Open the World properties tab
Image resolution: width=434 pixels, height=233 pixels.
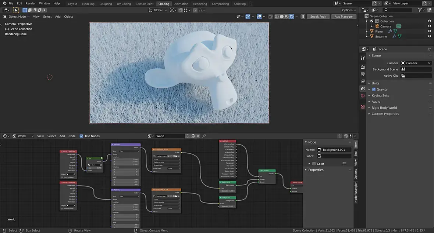pyautogui.click(x=363, y=96)
